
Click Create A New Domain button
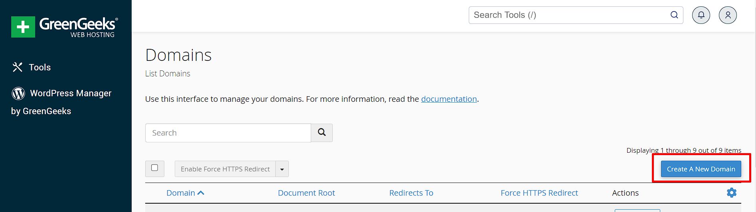pyautogui.click(x=701, y=169)
